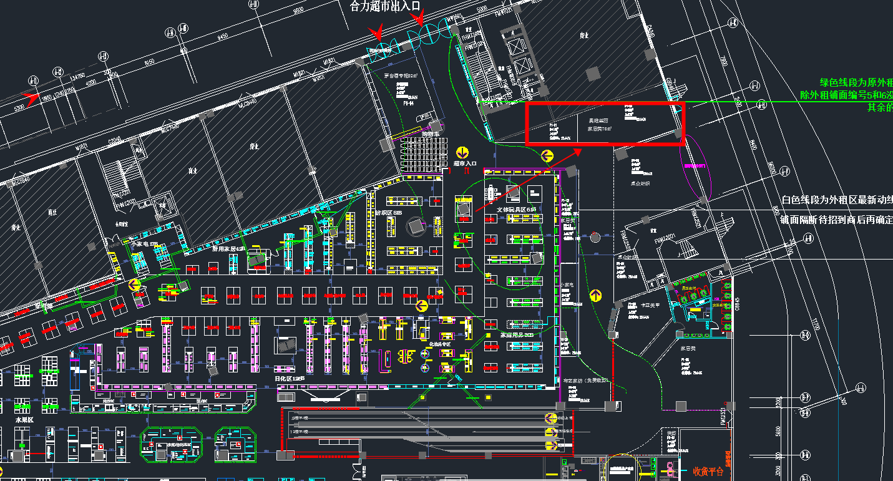Viewport: 893px width, 481px height.
Task: Select the green 绿色线段为原外租 note text
Action: [856, 82]
